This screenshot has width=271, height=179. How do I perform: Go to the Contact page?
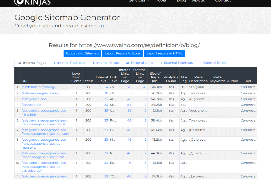tap(223, 1)
